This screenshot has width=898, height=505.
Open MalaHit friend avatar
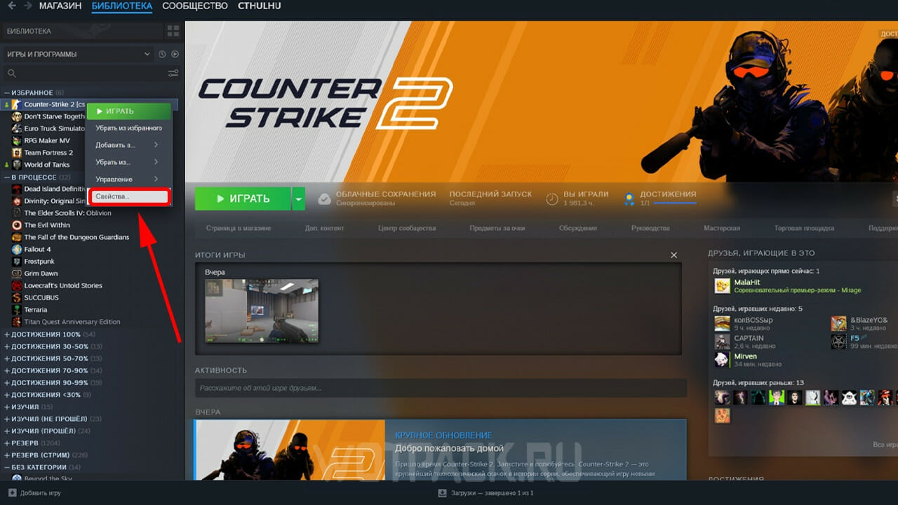(x=722, y=285)
